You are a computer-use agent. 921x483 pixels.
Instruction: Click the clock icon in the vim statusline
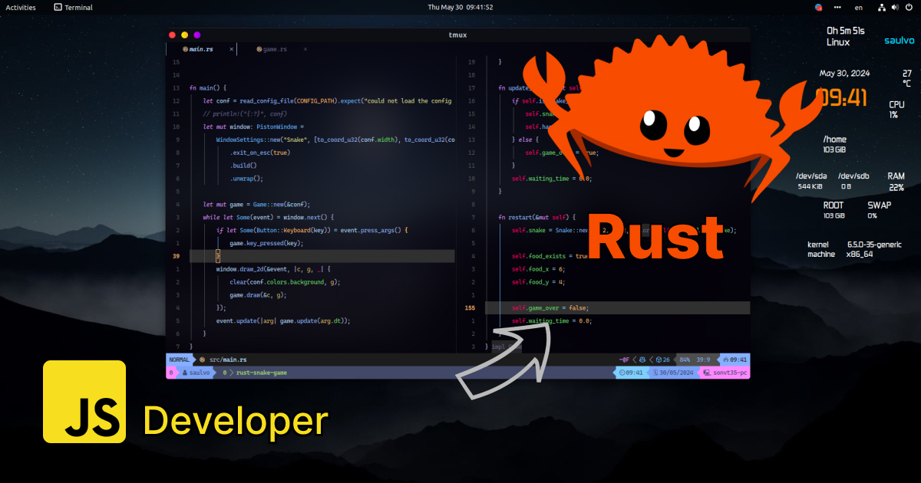tap(726, 360)
